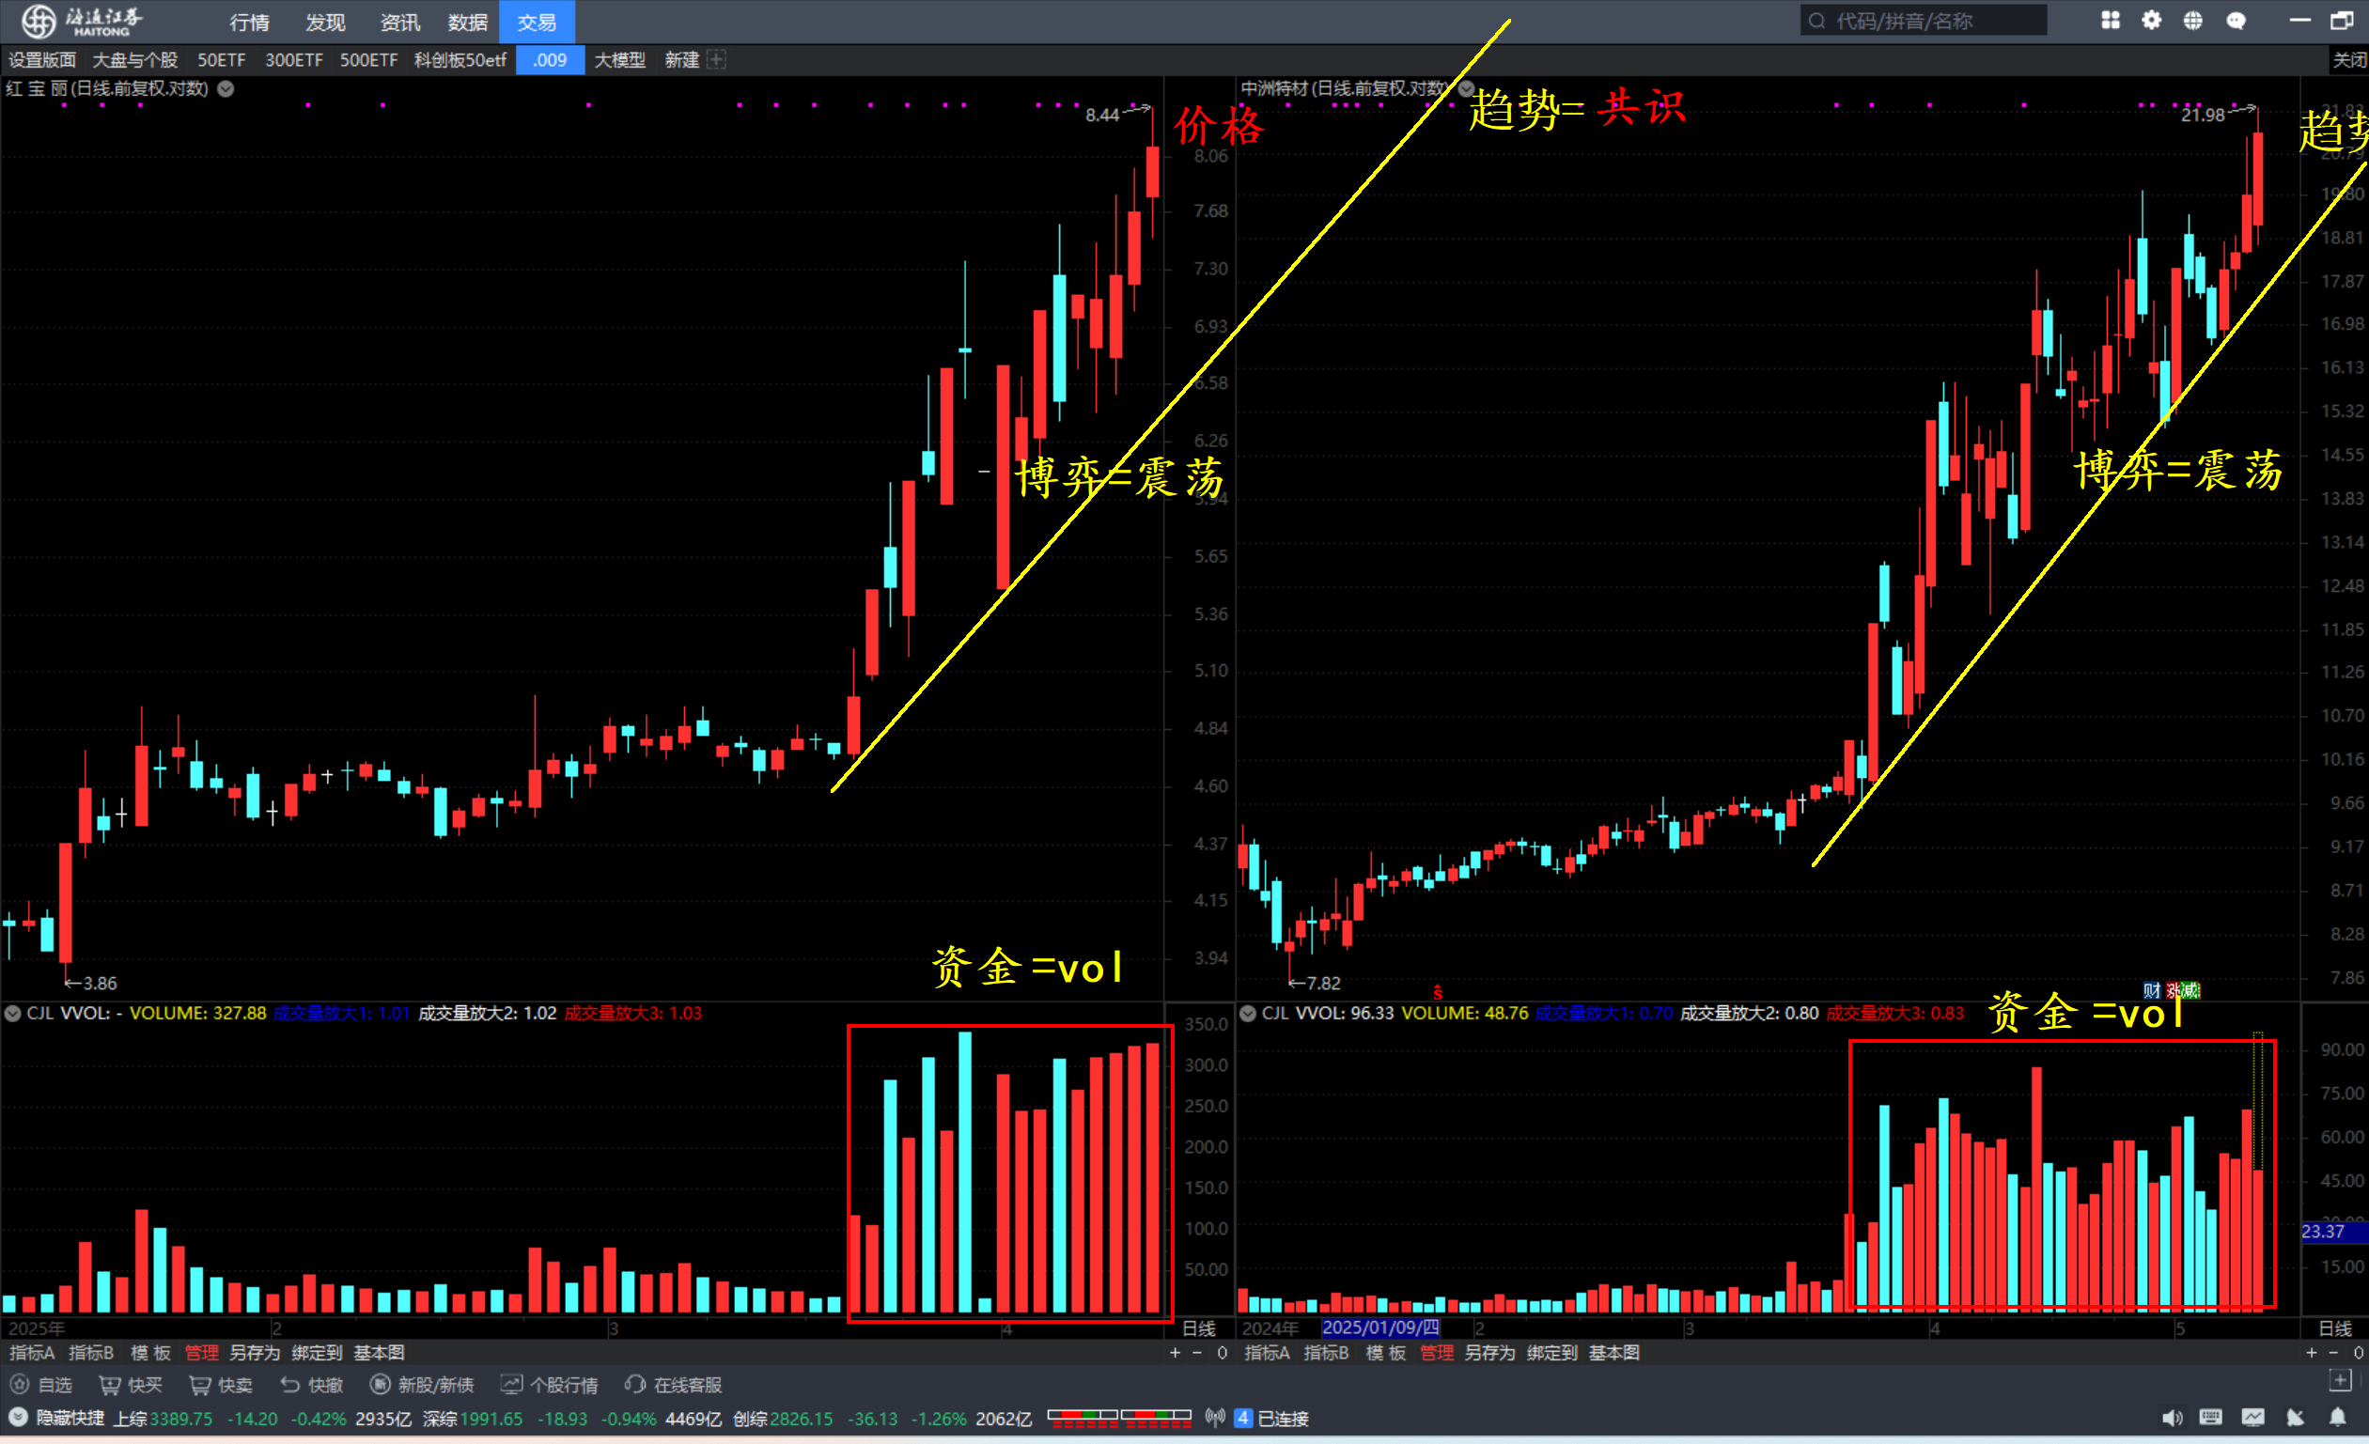
Task: Click 关闭 button at top right
Action: click(2350, 59)
